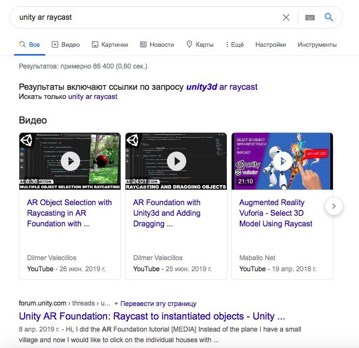
Task: Open the Карты tab
Action: 200,44
